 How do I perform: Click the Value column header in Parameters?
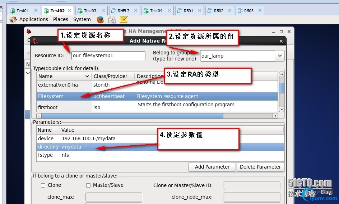point(172,130)
